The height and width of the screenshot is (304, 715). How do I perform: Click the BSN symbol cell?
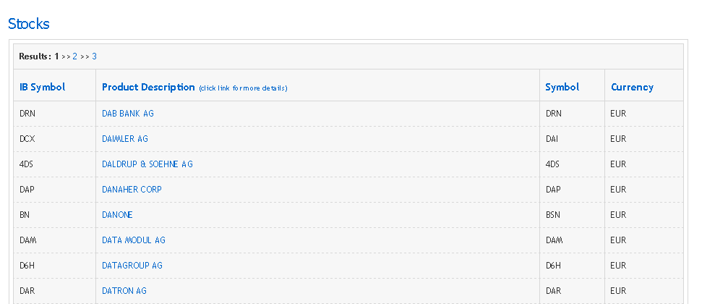(x=553, y=215)
